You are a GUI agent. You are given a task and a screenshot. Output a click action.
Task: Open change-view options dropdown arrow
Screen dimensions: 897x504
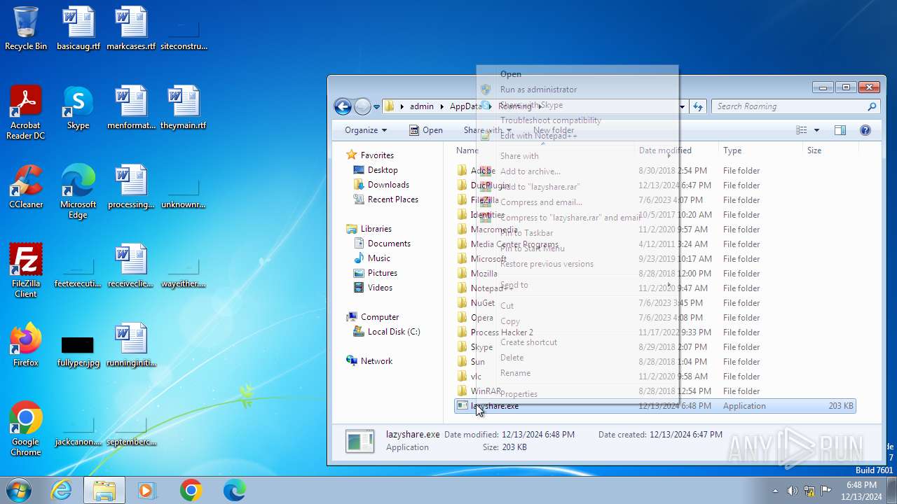point(817,130)
